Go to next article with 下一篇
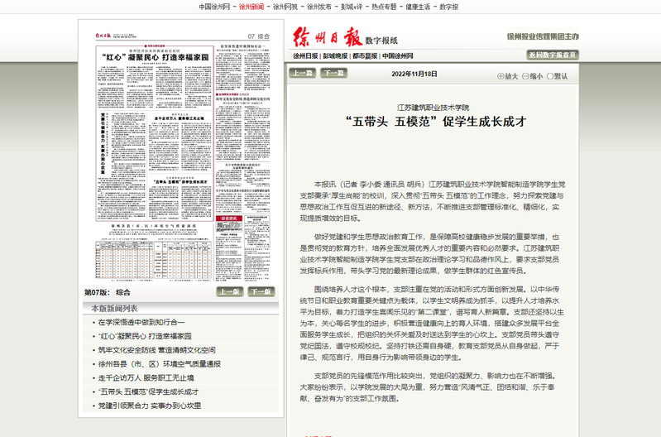661x437 pixels. tap(332, 73)
